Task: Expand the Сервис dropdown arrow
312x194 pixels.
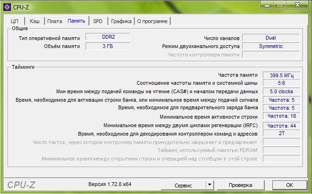Action: 209,185
